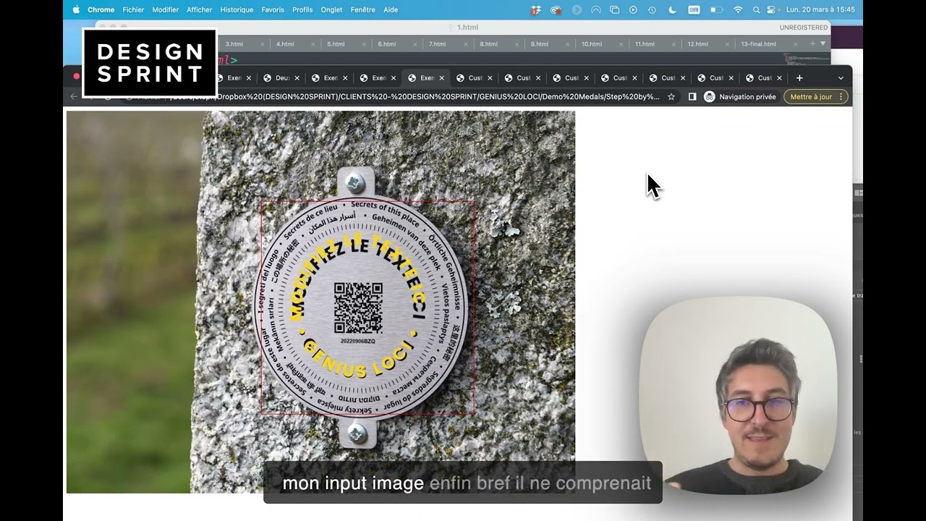Close the active Exem Chrome tab
The height and width of the screenshot is (521, 926).
tap(441, 78)
